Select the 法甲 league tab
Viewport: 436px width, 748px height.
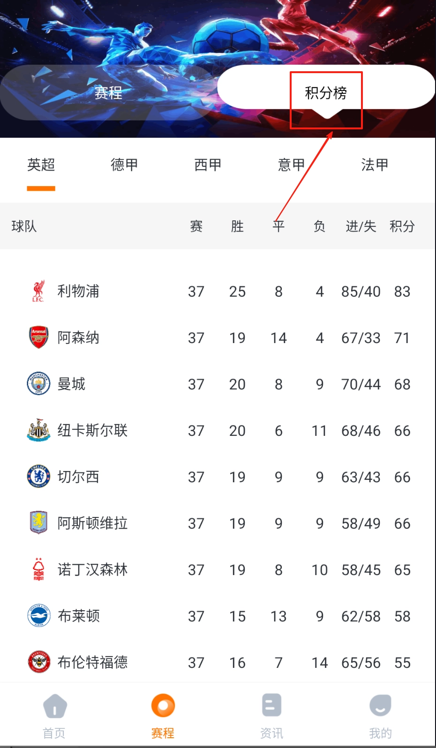[x=375, y=165]
